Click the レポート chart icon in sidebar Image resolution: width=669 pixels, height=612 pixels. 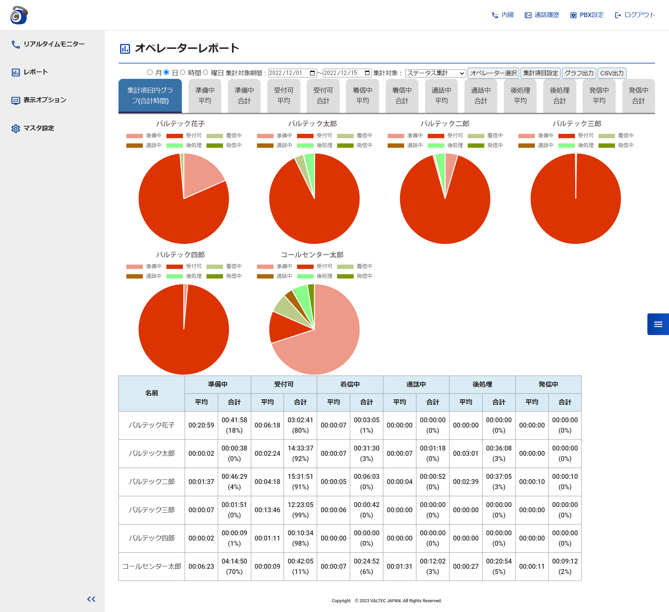(x=16, y=72)
